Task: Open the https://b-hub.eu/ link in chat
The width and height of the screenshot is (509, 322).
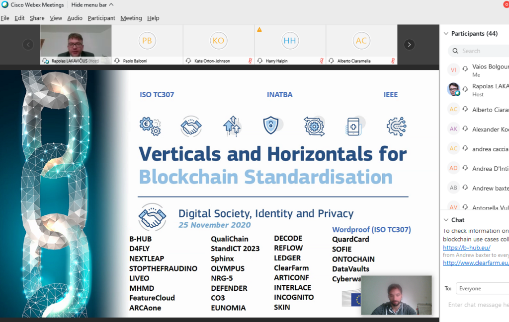Action: point(466,248)
